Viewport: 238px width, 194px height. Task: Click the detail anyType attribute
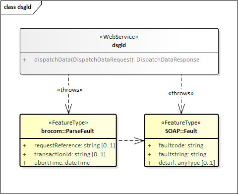pyautogui.click(x=187, y=163)
